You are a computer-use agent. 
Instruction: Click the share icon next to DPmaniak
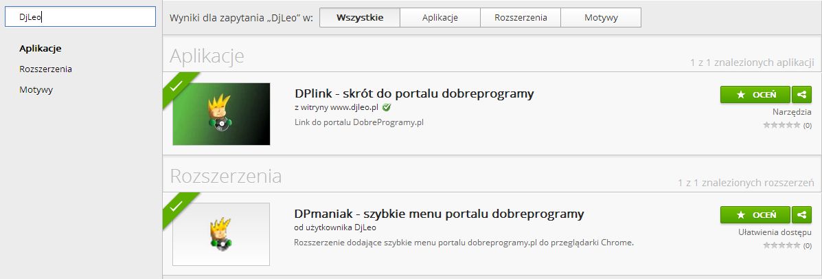[801, 214]
